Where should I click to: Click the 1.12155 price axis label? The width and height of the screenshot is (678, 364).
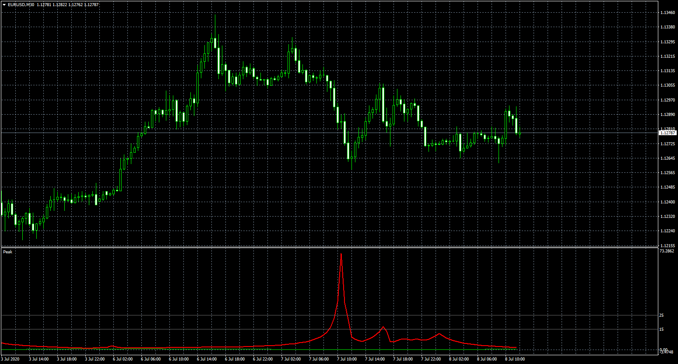pos(667,245)
